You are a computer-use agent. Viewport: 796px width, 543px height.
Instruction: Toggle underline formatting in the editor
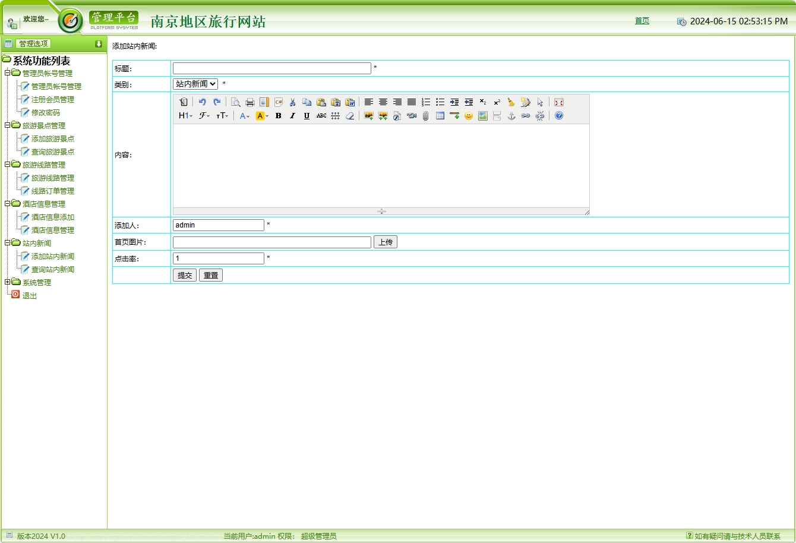tap(307, 116)
